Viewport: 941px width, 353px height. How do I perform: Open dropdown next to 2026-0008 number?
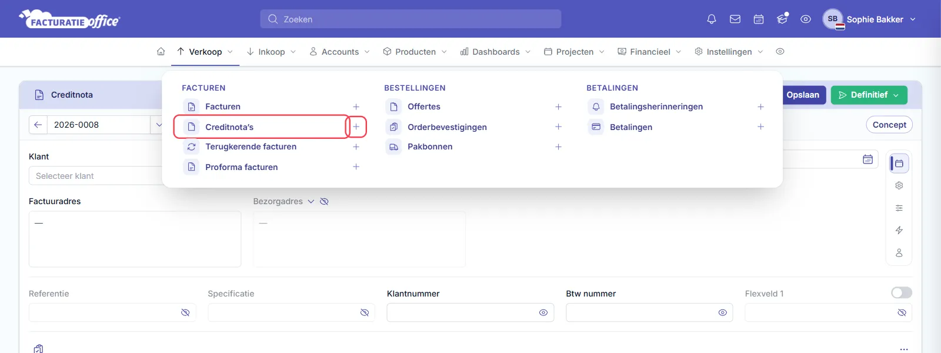tap(158, 125)
